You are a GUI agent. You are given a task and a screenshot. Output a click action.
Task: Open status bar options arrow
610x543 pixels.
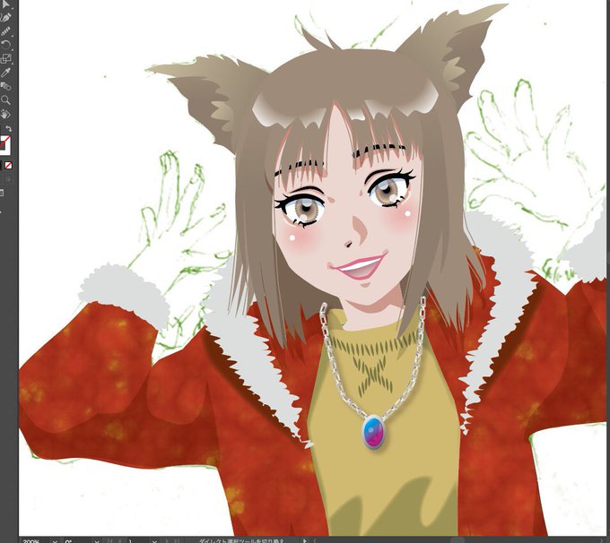(305, 540)
